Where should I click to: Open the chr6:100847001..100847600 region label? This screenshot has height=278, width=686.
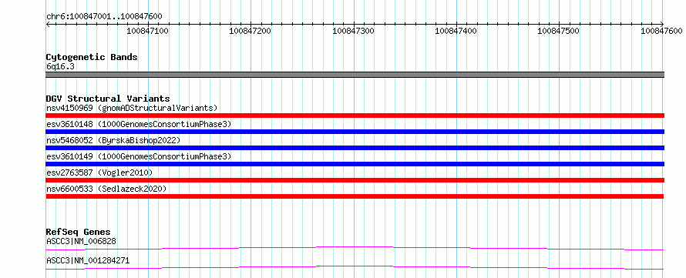104,16
